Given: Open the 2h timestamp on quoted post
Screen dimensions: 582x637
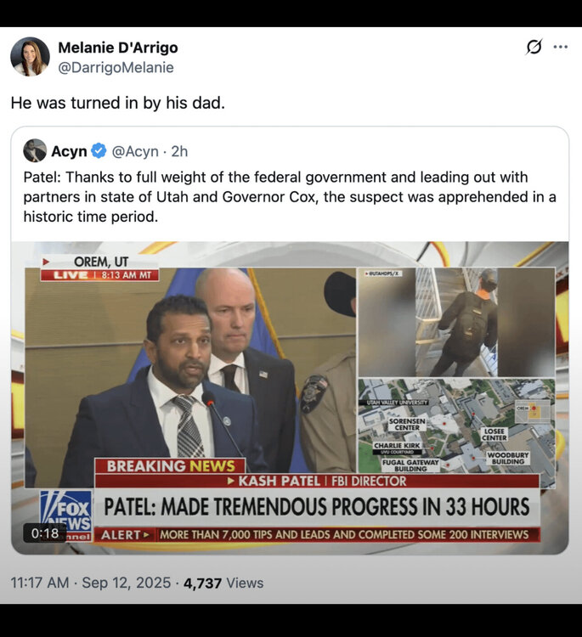Looking at the screenshot, I should tap(179, 151).
